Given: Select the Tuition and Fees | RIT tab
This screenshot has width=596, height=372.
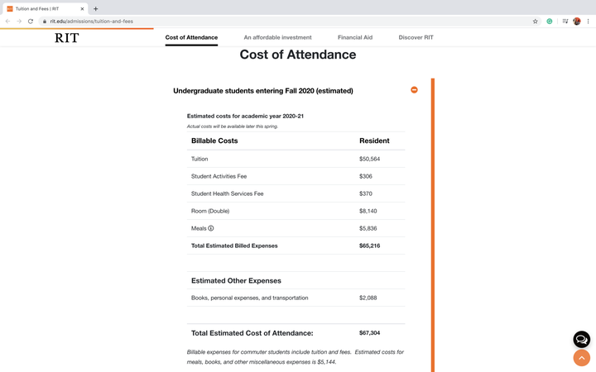Looking at the screenshot, I should pyautogui.click(x=46, y=9).
